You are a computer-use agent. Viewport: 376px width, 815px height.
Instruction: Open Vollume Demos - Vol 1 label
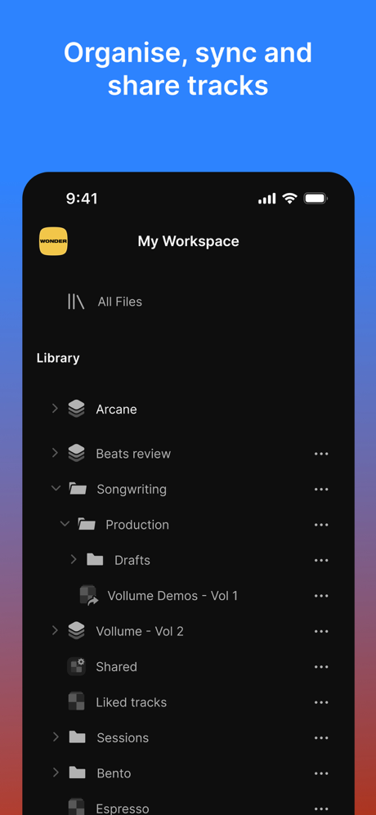[x=172, y=596]
